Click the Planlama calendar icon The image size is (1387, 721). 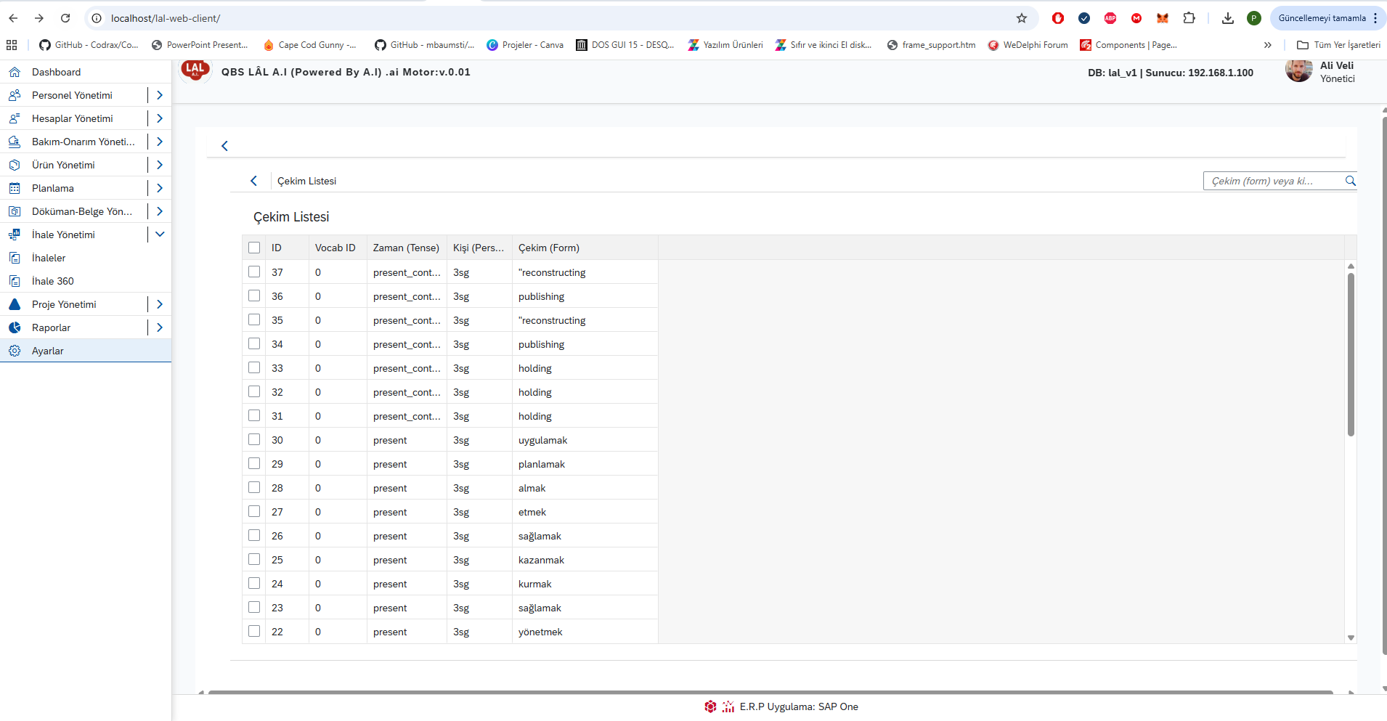[x=15, y=188]
